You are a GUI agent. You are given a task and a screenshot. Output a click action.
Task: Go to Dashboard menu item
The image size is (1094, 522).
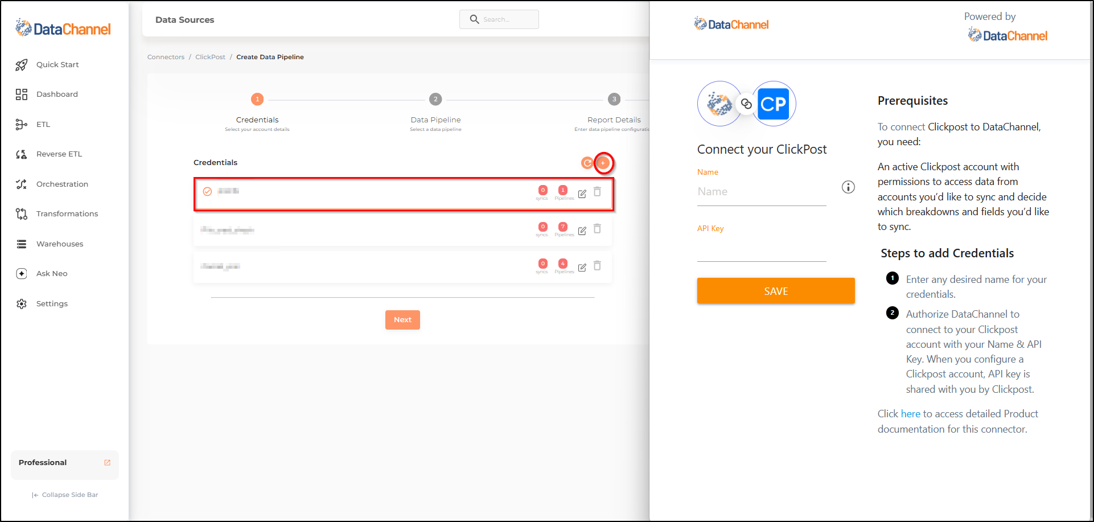pos(57,94)
